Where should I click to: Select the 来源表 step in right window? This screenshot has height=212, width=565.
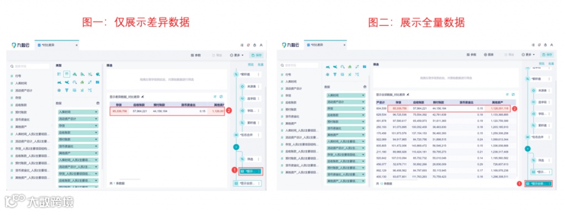[x=541, y=90]
